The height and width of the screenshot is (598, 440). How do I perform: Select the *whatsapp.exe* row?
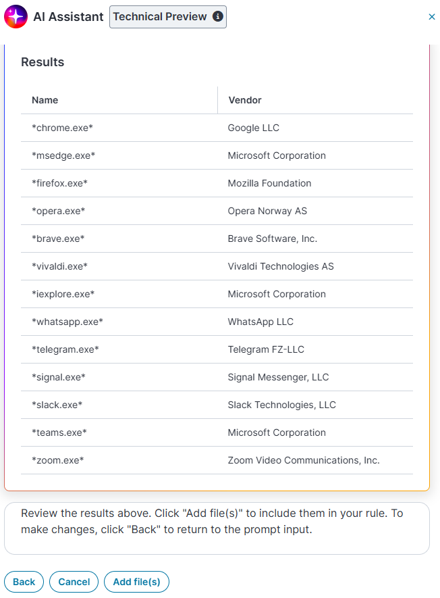tap(217, 322)
